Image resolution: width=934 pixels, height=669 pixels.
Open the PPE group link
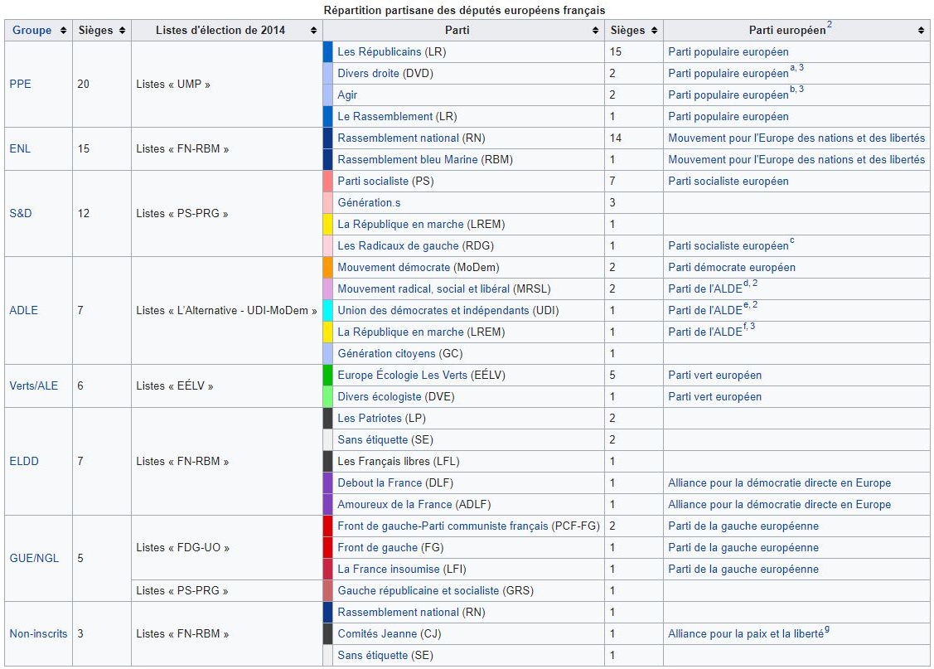tap(20, 84)
